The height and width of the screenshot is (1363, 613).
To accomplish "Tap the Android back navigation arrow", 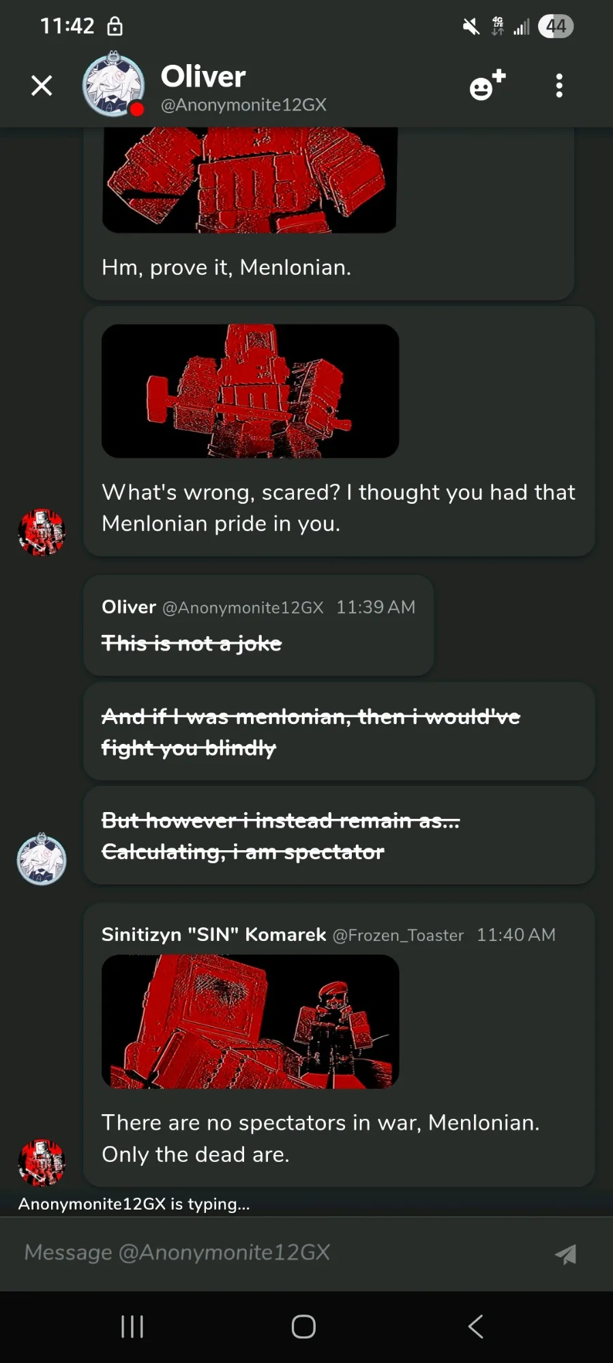I will tap(476, 1327).
